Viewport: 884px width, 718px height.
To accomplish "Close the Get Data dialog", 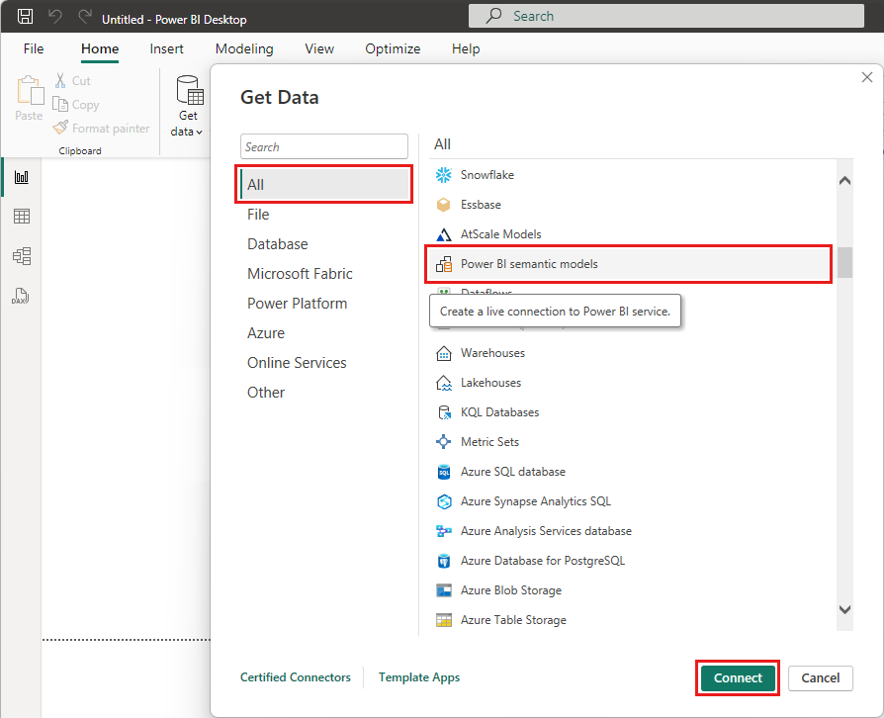I will pos(867,77).
